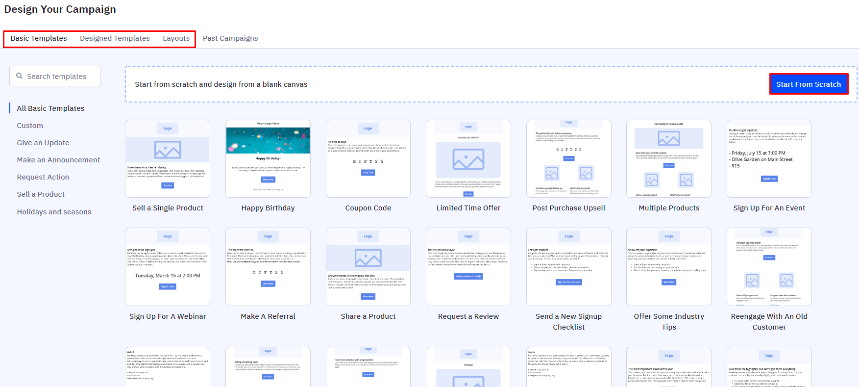Open the Designed Templates tab

(x=115, y=38)
